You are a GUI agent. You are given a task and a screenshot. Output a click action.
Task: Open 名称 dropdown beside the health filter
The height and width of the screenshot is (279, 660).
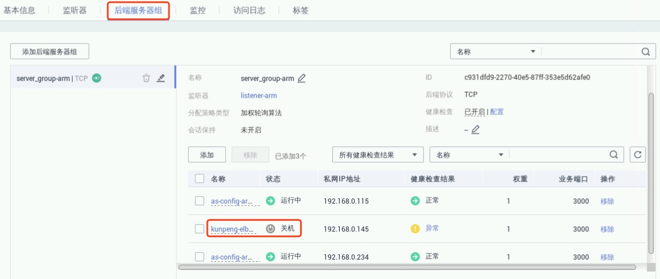469,154
